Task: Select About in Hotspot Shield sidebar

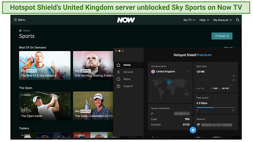Action: click(x=129, y=79)
